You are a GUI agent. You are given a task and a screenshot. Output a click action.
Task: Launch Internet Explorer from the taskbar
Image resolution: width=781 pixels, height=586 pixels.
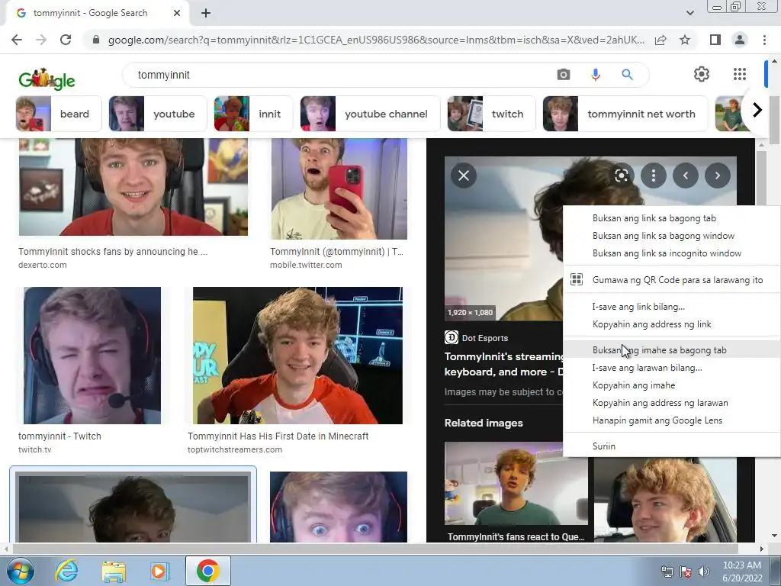click(x=67, y=571)
